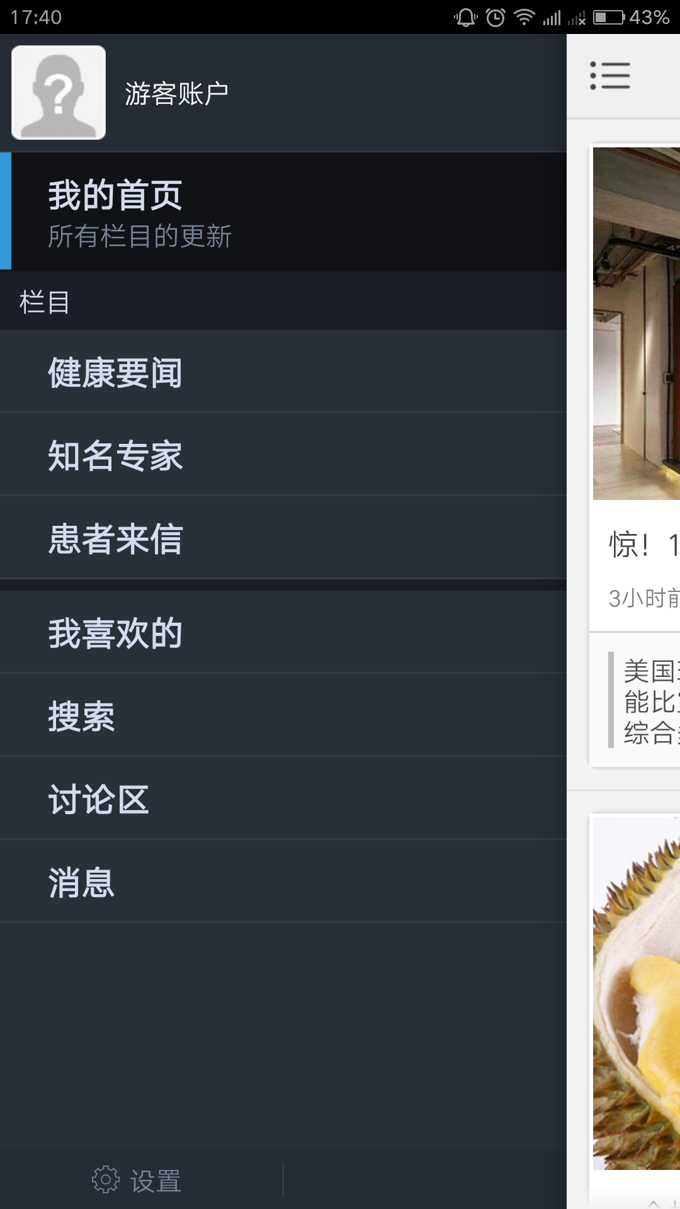
Task: Open the hallway photo article thumbnail
Action: pos(637,324)
